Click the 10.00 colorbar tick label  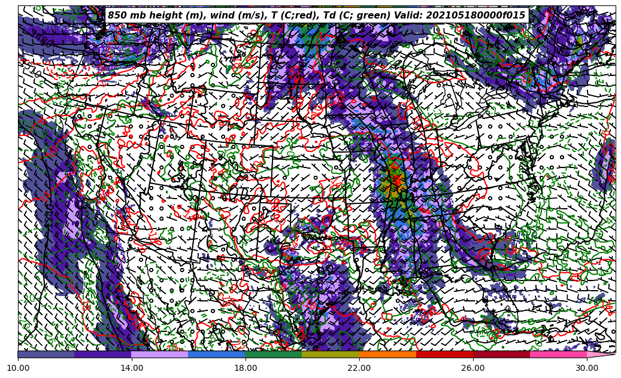pos(18,368)
